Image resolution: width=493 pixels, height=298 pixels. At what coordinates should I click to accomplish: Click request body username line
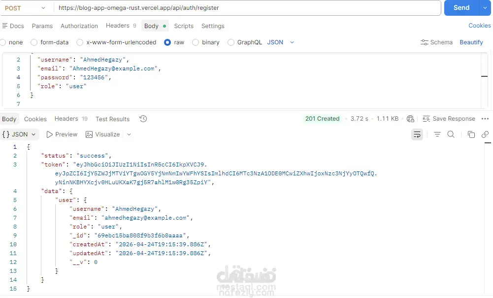83,60
